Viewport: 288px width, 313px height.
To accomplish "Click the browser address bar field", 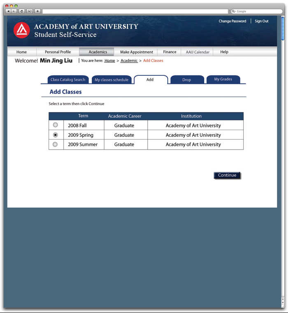I will [x=135, y=11].
